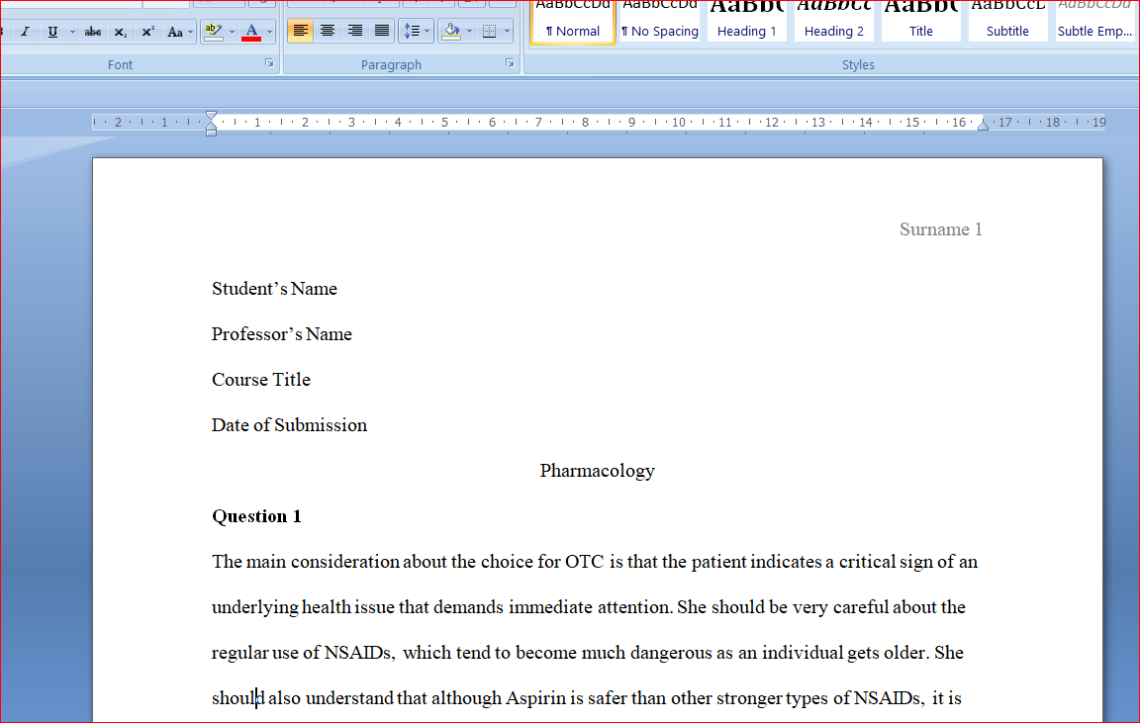
Task: Click the centered Pharmacology title
Action: pos(597,471)
